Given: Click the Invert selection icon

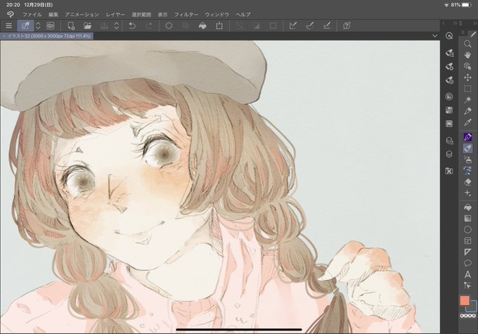Looking at the screenshot, I should pyautogui.click(x=256, y=26).
